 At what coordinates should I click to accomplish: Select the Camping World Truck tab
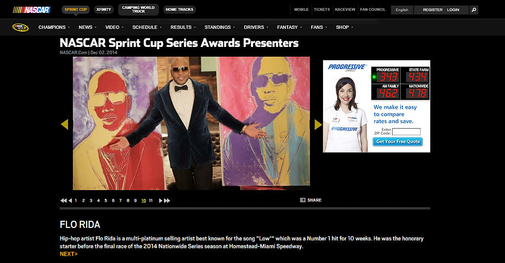point(139,10)
